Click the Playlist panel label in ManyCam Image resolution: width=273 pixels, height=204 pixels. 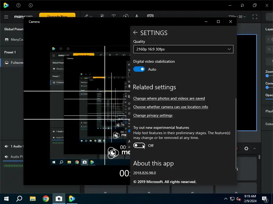[x=269, y=111]
